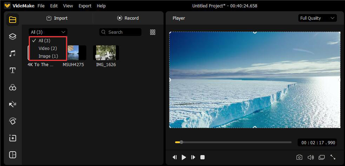Open the Export menu
The height and width of the screenshot is (166, 345).
[x=85, y=6]
